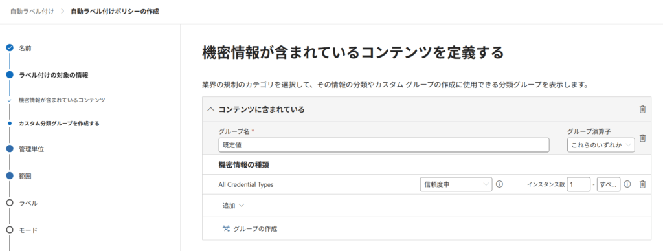Screen dimensions: 663x251
Task: Open 機密情報が含まれているコンテンツ sub-step
Action: tap(62, 100)
